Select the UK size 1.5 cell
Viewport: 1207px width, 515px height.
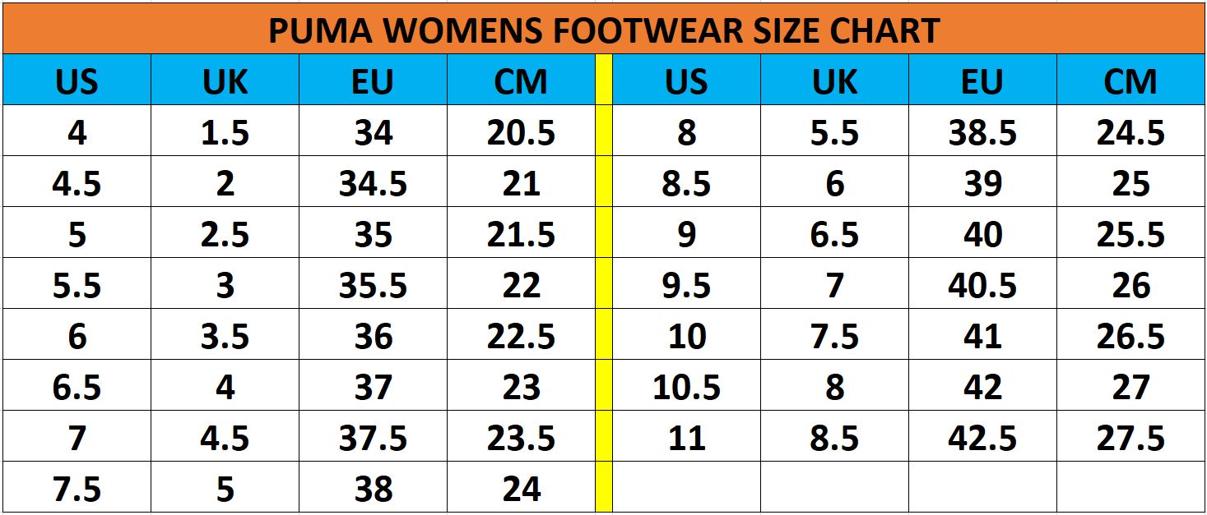pos(225,131)
